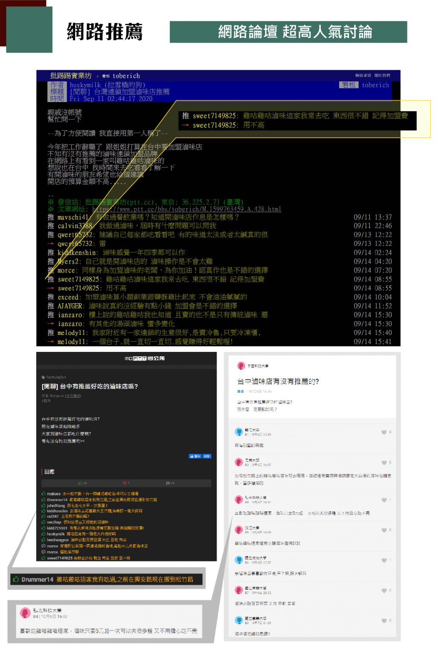442x656 pixels.
Task: Click thumbs-up icon beside kidd721001 comment
Action: tap(44, 528)
